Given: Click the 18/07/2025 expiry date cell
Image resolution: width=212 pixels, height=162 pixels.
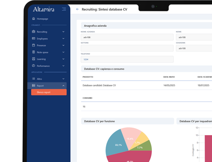Looking at the screenshot, I should coord(203,85).
